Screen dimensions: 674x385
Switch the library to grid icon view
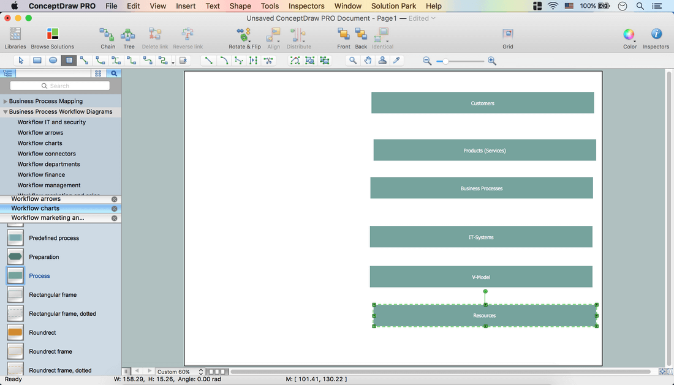98,73
